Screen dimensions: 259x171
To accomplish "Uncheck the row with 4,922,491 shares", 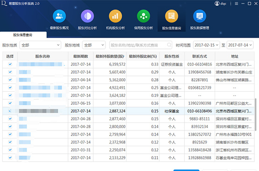I will 10,88.
